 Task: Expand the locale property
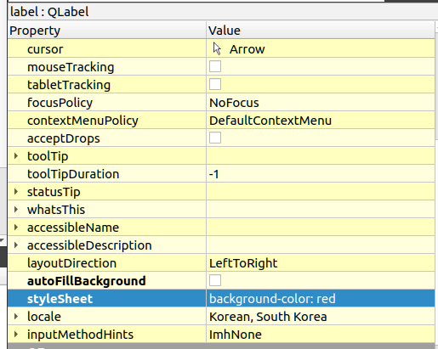[x=16, y=317]
